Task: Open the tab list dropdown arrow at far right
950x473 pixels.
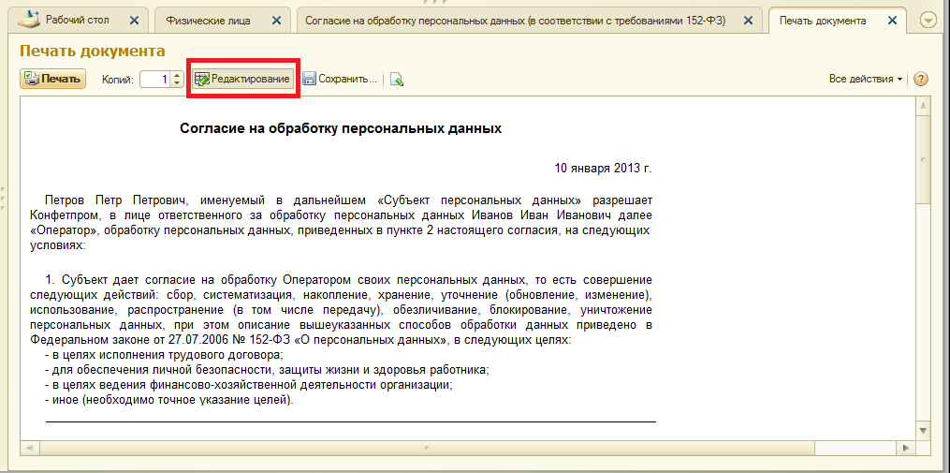Action: (x=928, y=20)
